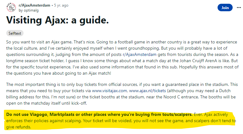This screenshot has width=243, height=134.
Task: Click "give refunds." at end of highlight
Action: [x=19, y=127]
